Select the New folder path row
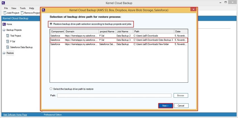Image resolution: width=238 pixels, height=118 pixels. coord(119,44)
